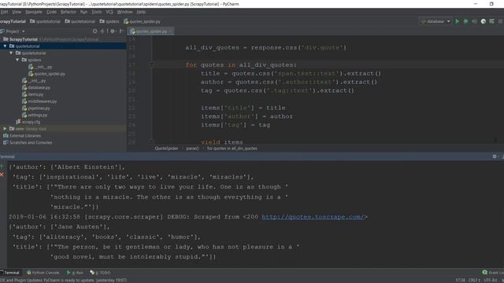Hide the Project panel with the hide icon

[121, 31]
